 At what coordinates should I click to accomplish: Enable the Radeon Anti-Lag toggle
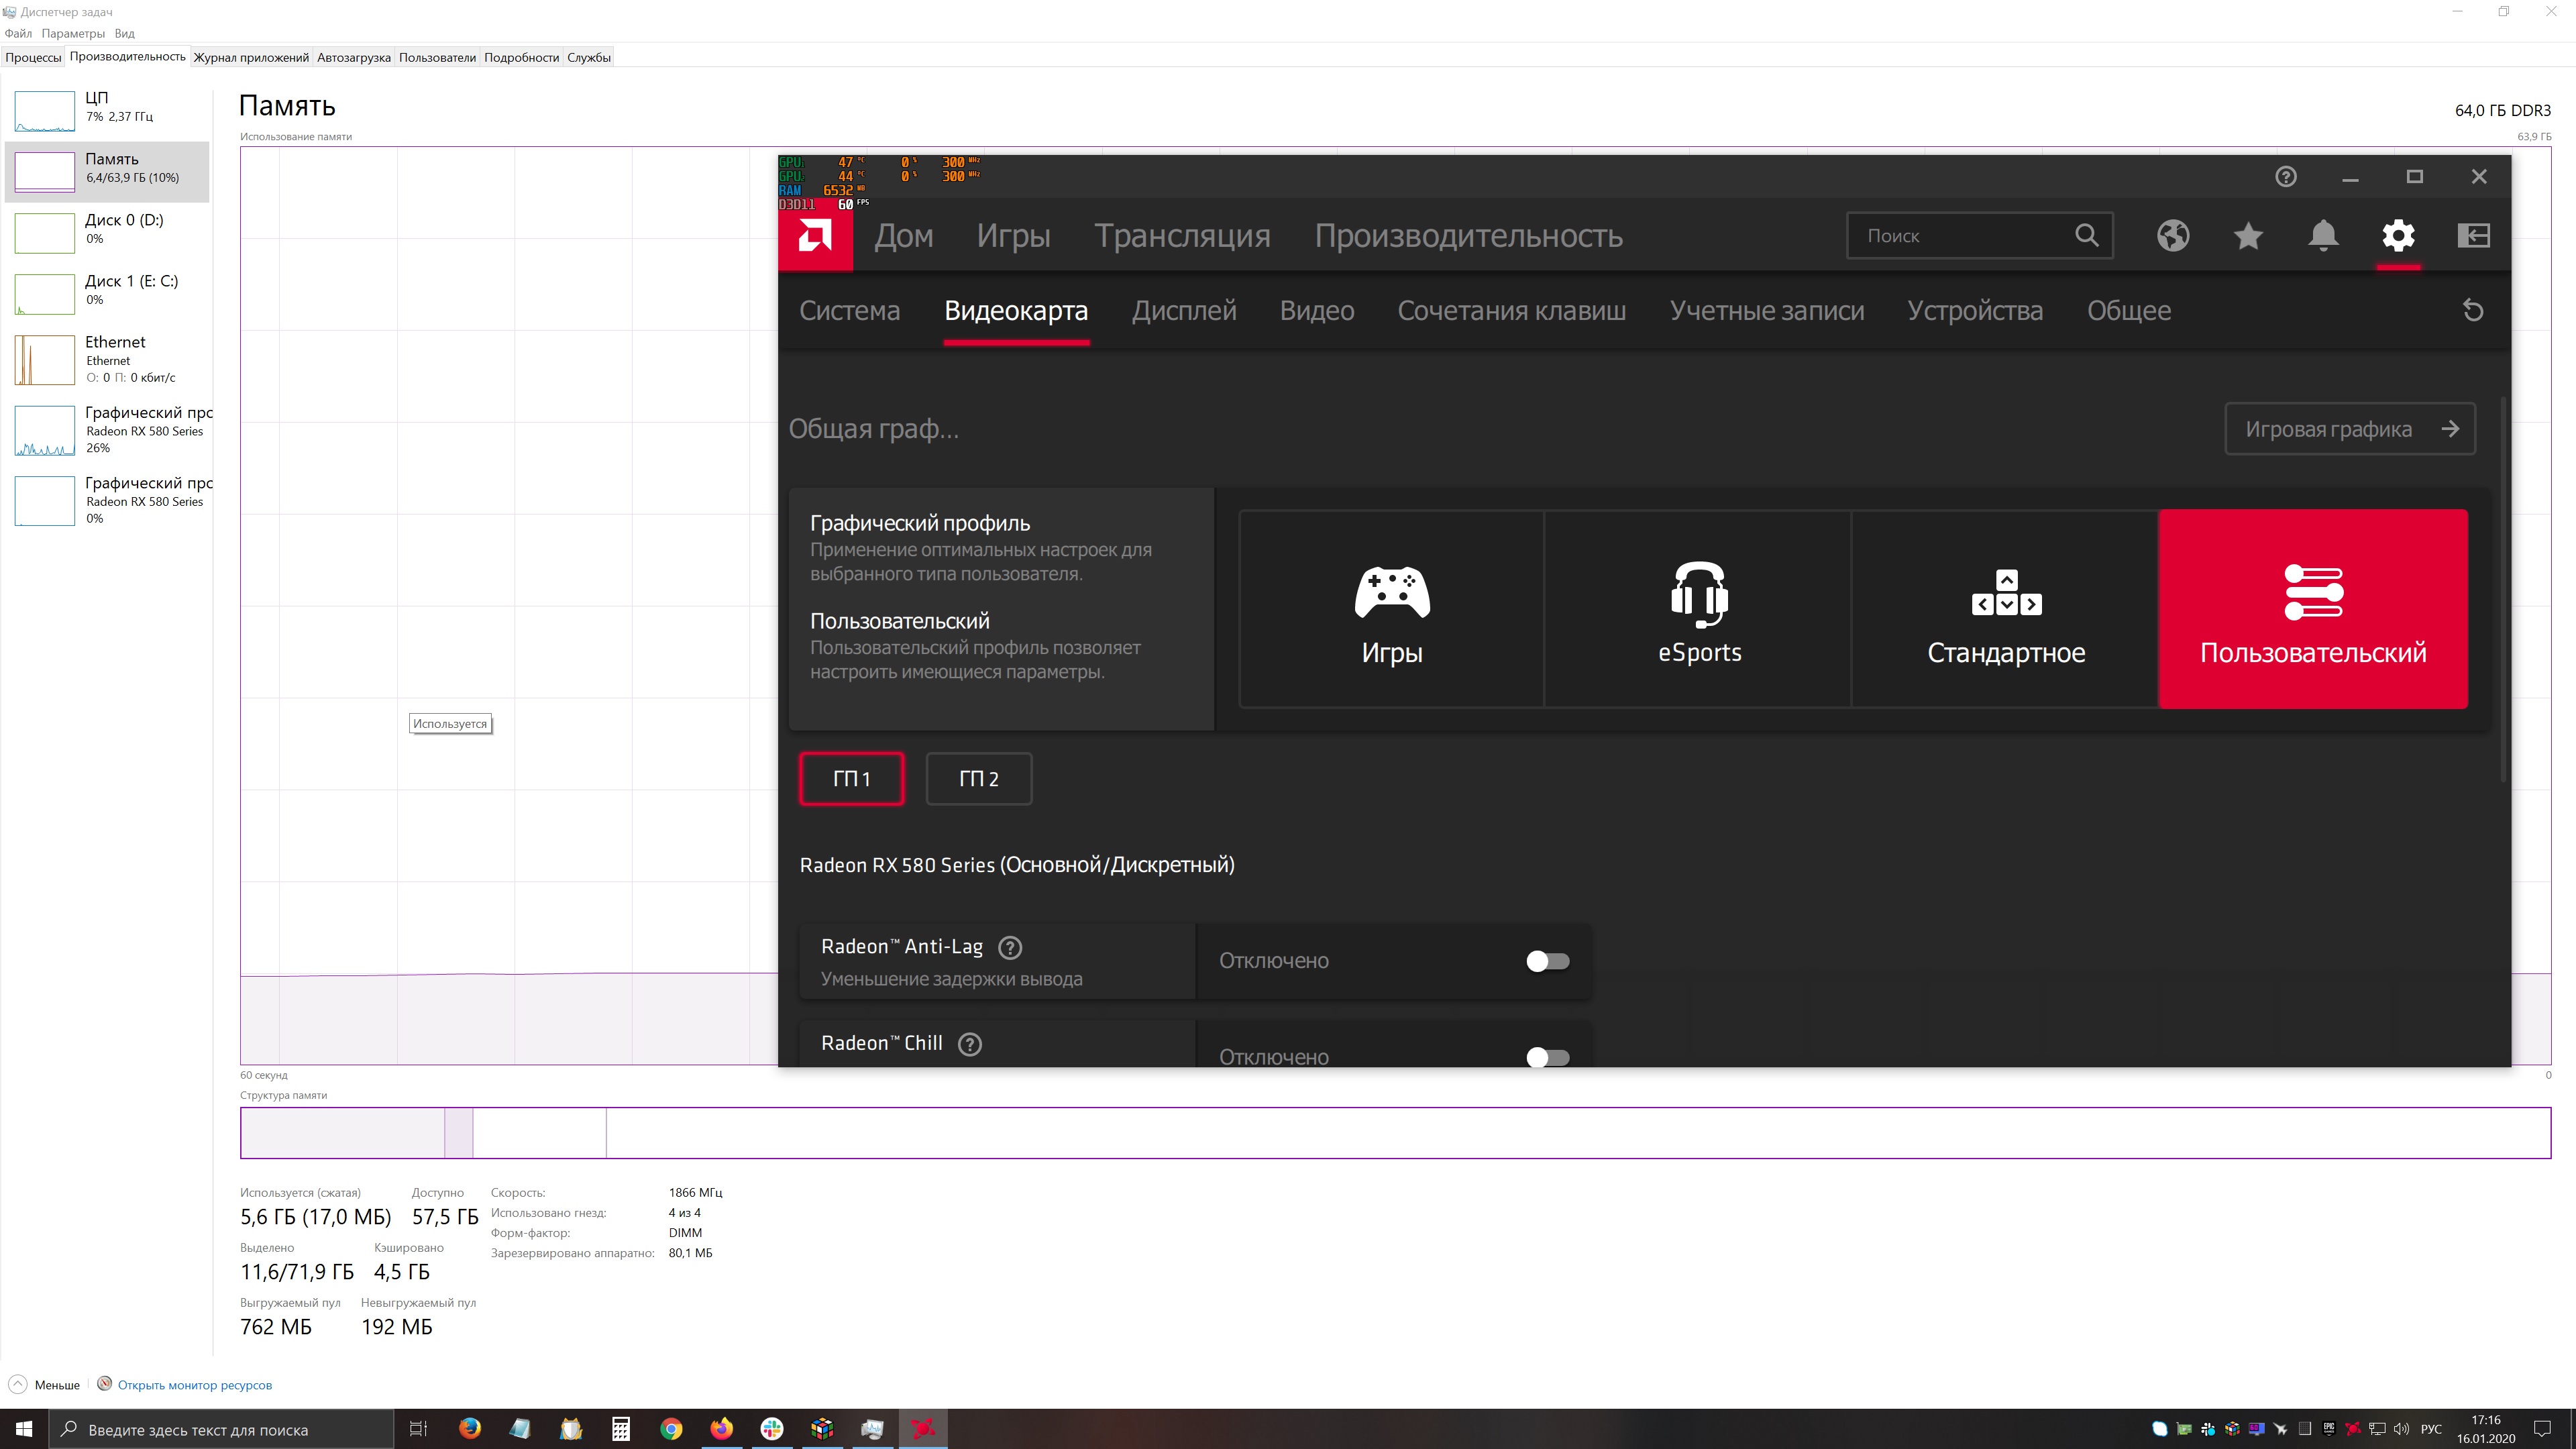(x=1547, y=961)
